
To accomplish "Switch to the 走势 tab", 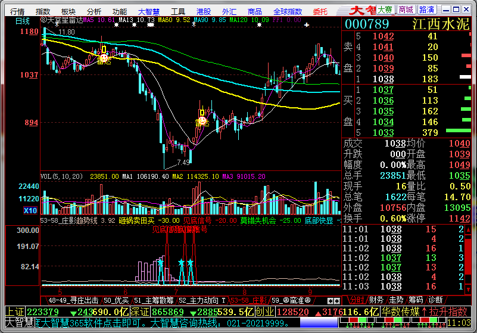I will [396, 300].
